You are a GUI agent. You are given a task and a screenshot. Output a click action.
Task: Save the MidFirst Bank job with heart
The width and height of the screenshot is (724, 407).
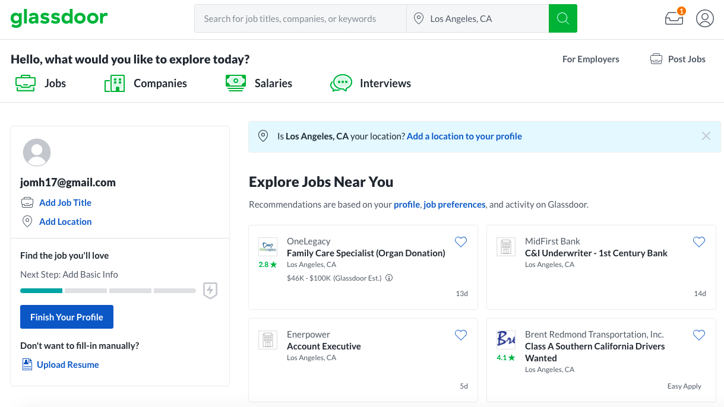(x=699, y=241)
